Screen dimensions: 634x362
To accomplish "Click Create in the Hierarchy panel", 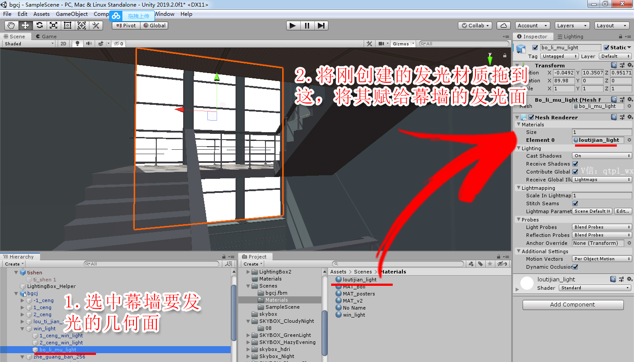I will pos(13,264).
